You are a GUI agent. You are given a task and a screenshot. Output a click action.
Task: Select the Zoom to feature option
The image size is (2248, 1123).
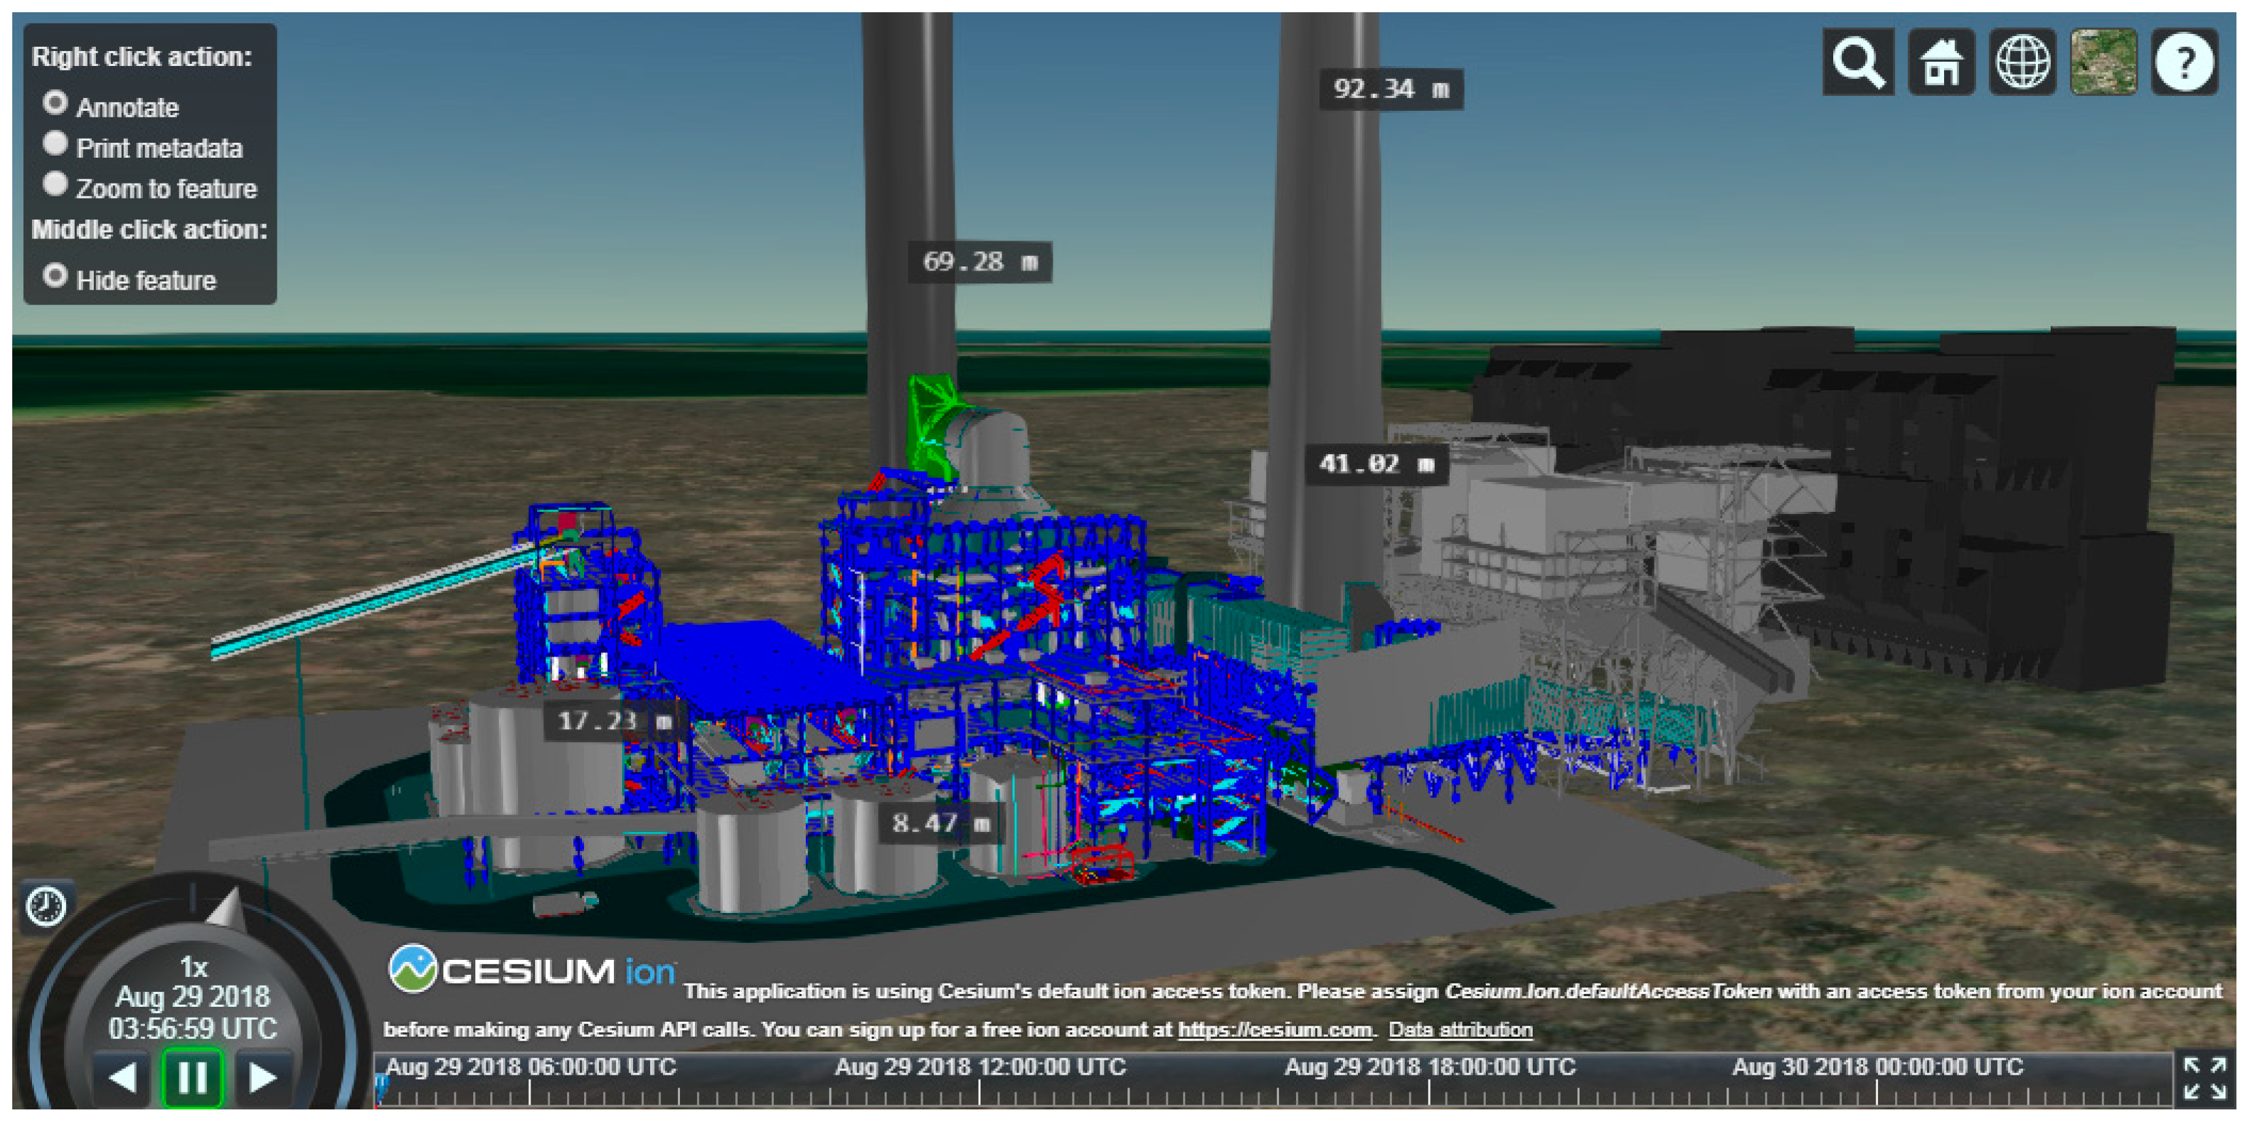tap(55, 184)
